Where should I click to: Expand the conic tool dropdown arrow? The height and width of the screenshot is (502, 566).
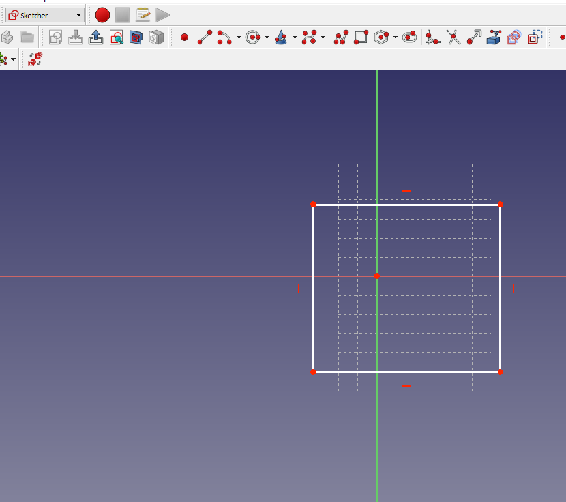(x=295, y=37)
